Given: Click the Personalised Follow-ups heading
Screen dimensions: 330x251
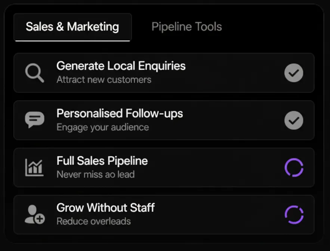Looking at the screenshot, I should pyautogui.click(x=120, y=113).
